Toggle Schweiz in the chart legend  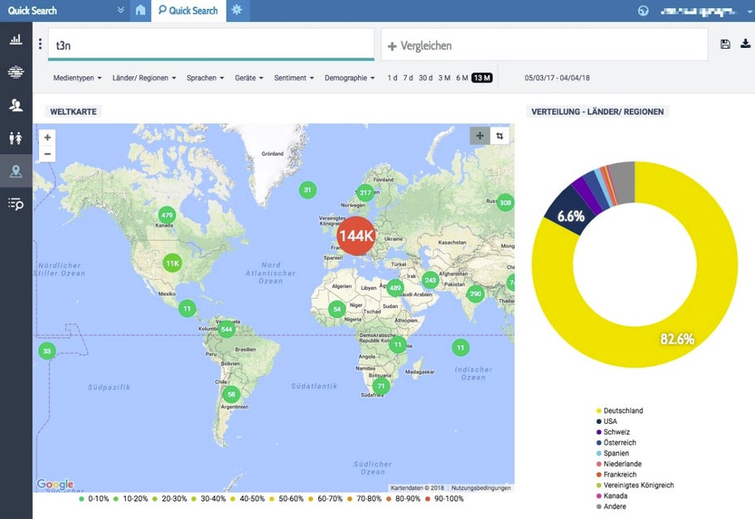pyautogui.click(x=613, y=432)
